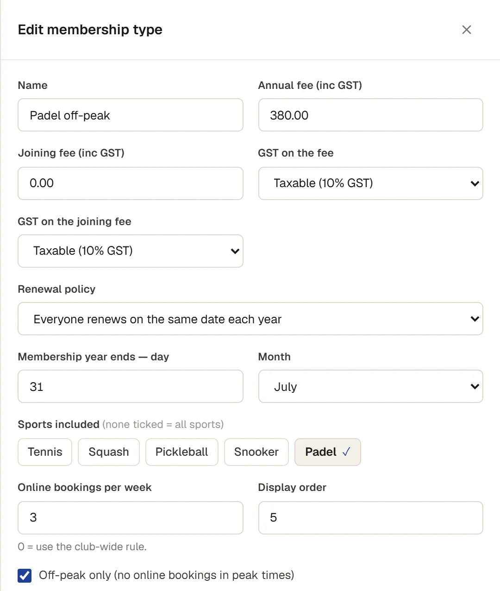Open the Month dropdown showing July
The image size is (500, 591).
[x=370, y=386]
